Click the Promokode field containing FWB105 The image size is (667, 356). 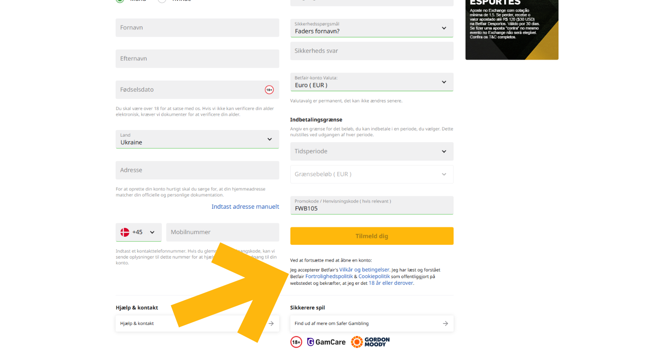pos(372,205)
